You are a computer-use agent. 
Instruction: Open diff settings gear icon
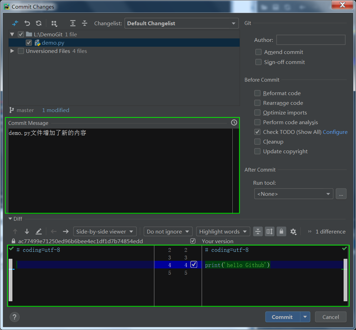(293, 231)
